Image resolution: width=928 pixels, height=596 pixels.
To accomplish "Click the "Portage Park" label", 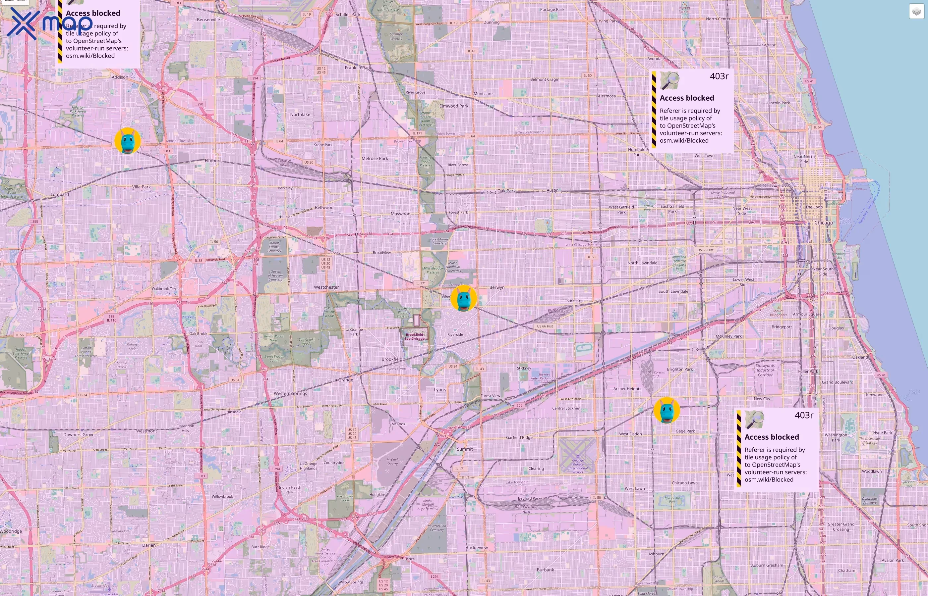I will 552,9.
